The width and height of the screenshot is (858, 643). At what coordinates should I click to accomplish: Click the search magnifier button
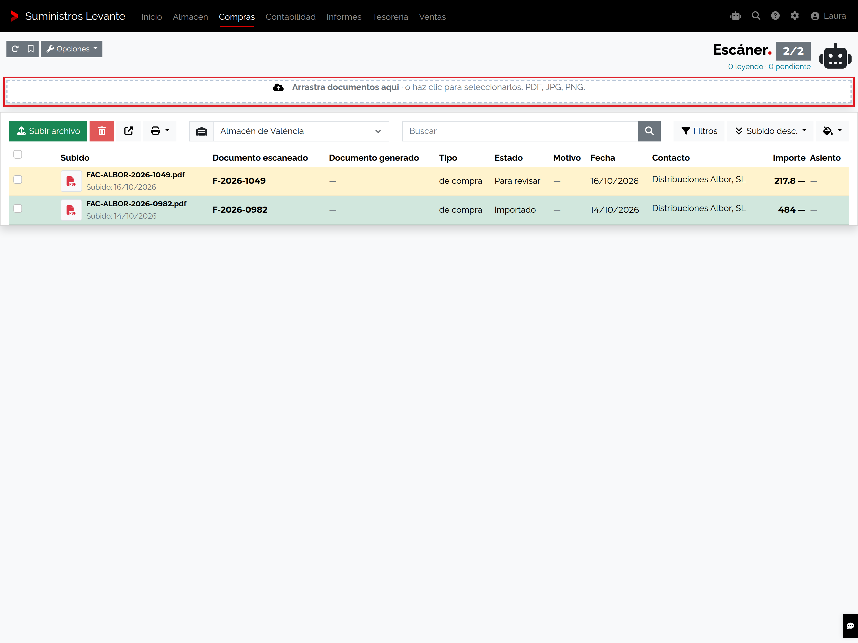pos(649,131)
